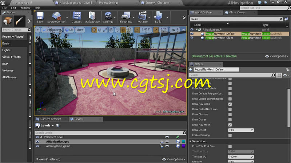Expand hidden toolbar items with chevrons
Screen dimensions: 291x163
[184, 17]
